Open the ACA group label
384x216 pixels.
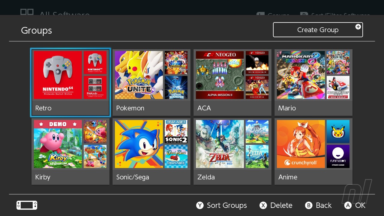pos(204,108)
